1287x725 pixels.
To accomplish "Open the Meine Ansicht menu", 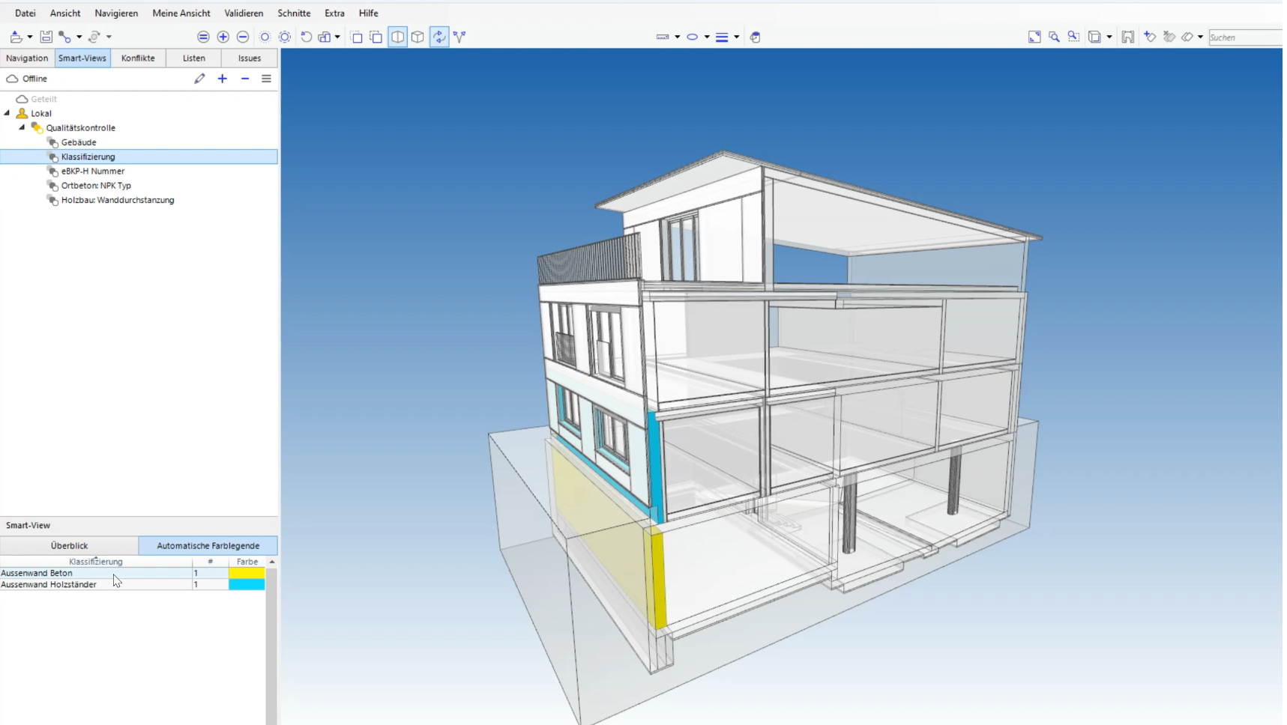I will 181,13.
